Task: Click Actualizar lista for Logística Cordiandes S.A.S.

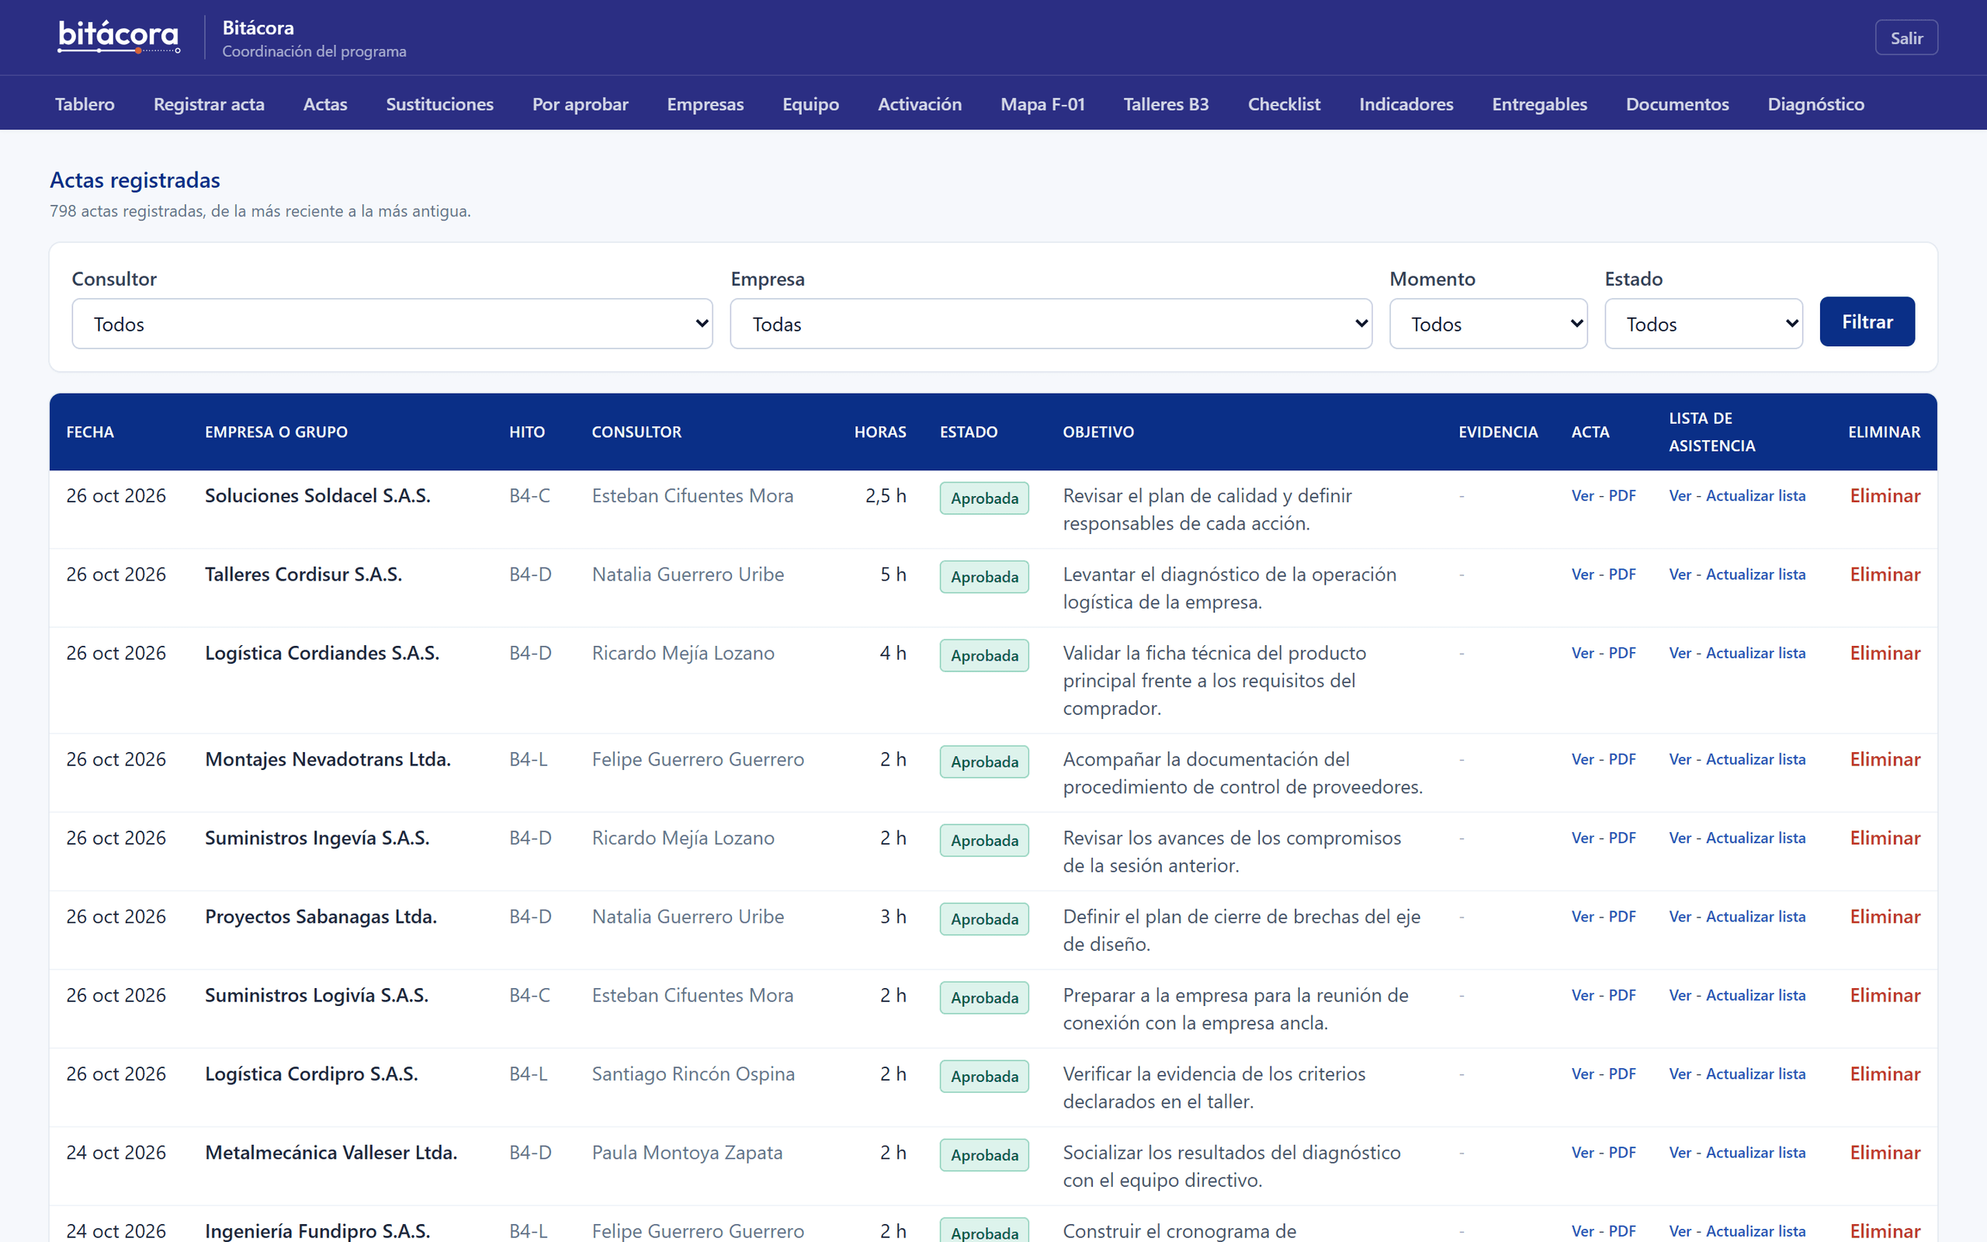Action: click(x=1756, y=654)
